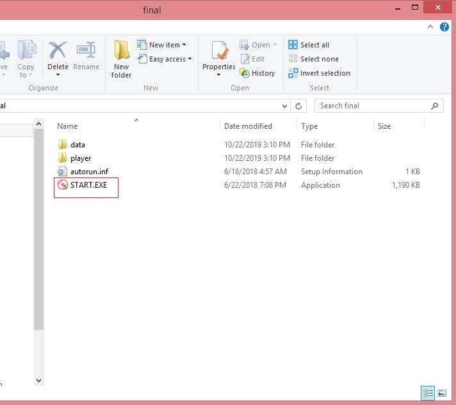The image size is (456, 405).
Task: Select the START.EXE application icon
Action: click(63, 185)
